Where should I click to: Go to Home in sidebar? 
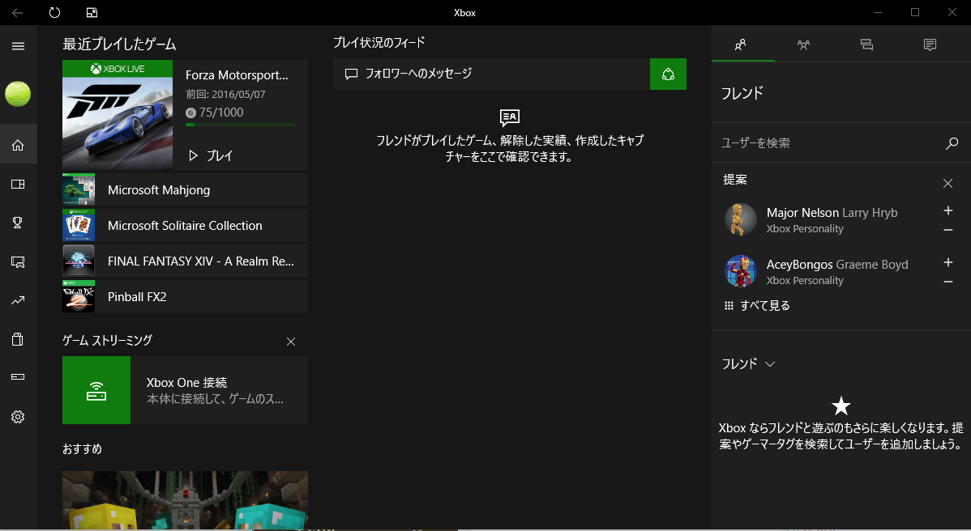(18, 145)
